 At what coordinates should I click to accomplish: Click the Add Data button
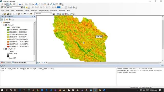(x=31, y=14)
